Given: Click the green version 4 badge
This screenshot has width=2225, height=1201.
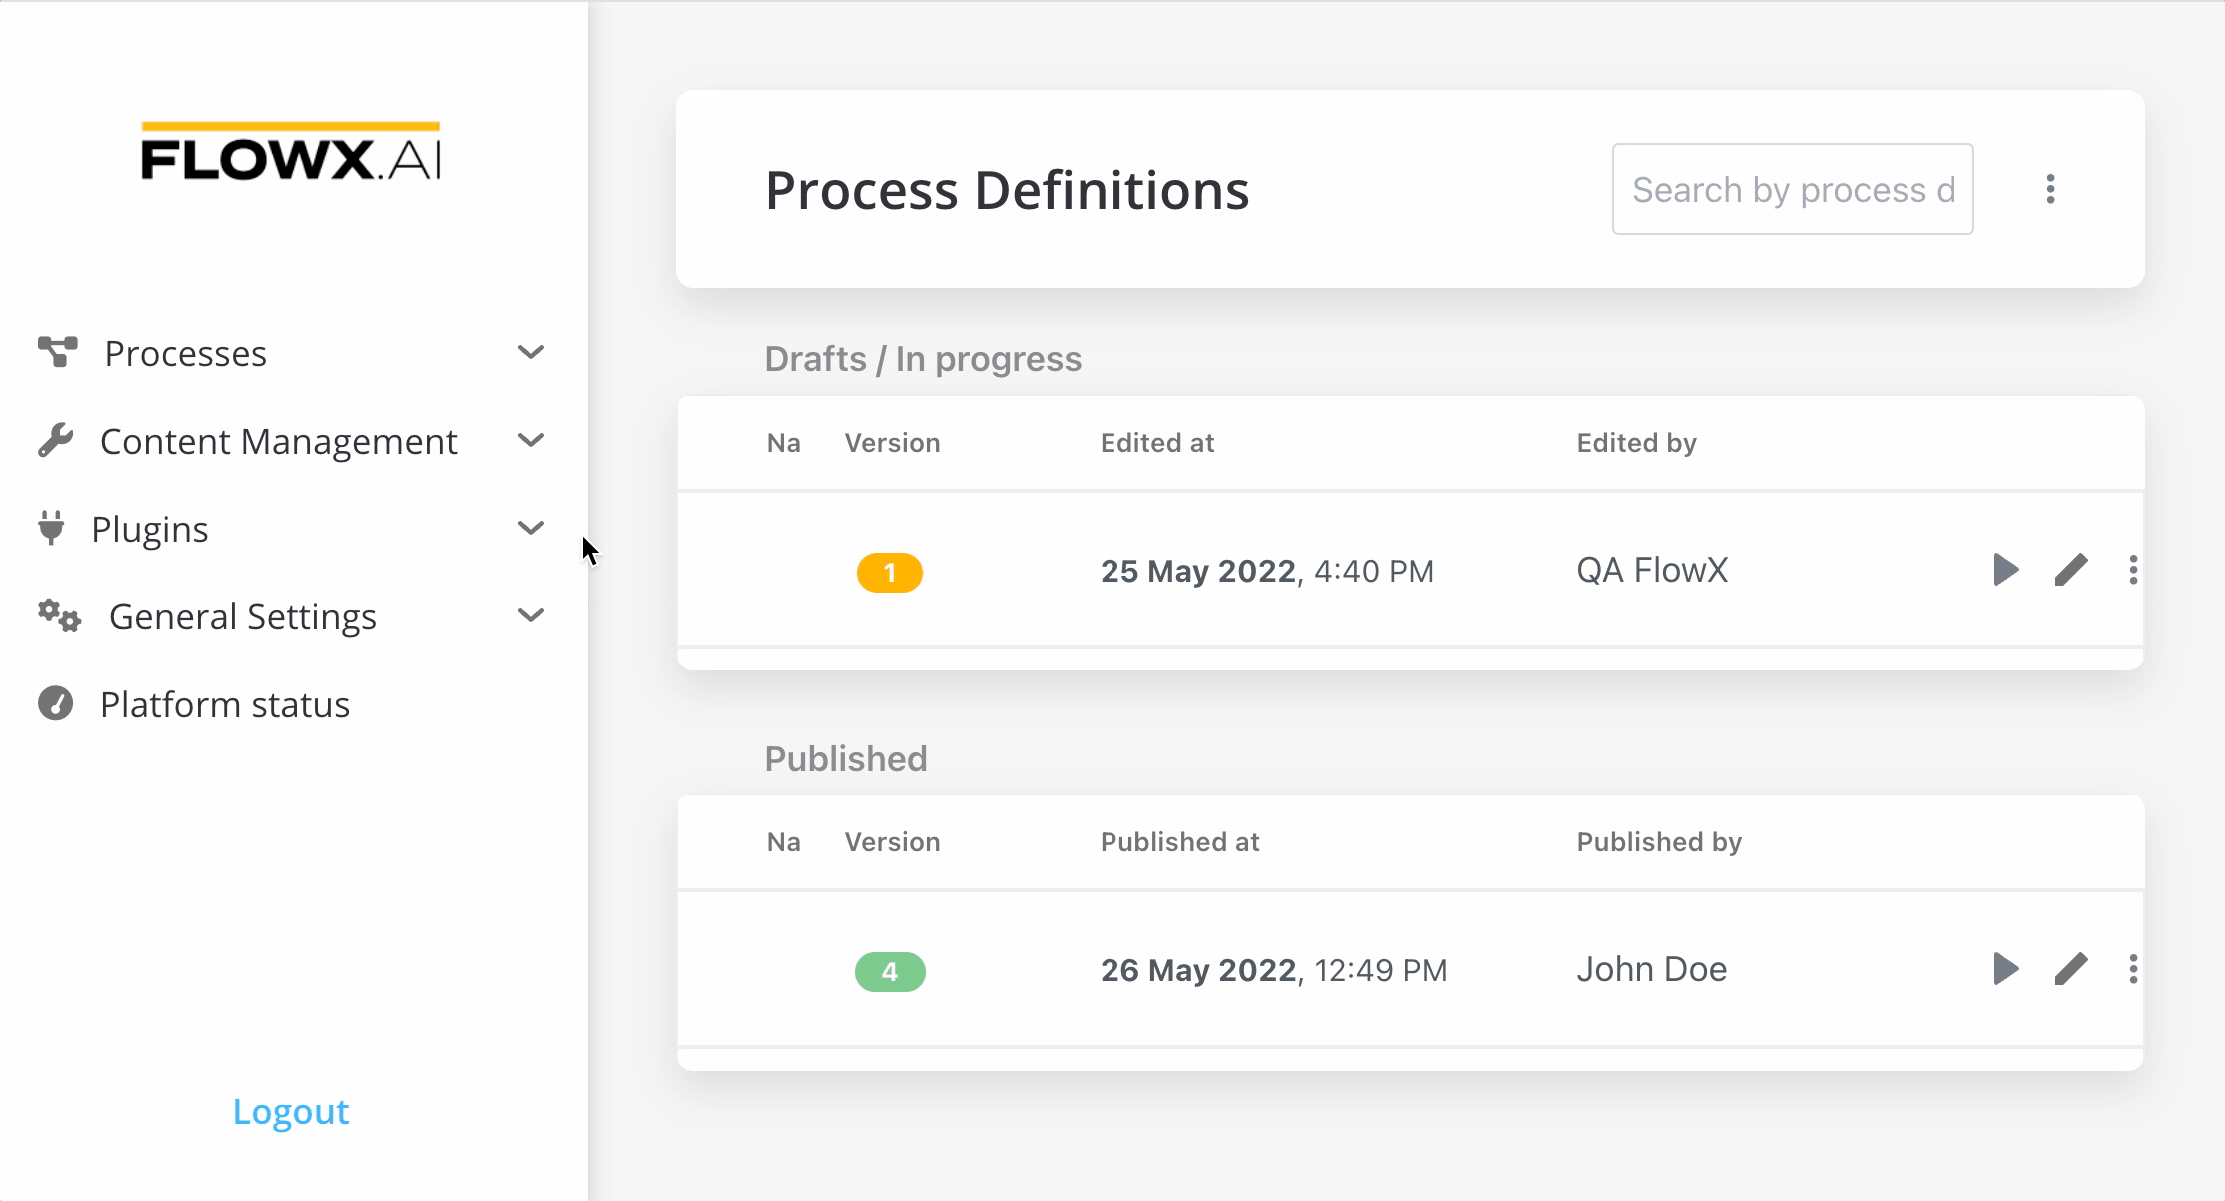Looking at the screenshot, I should click(890, 972).
